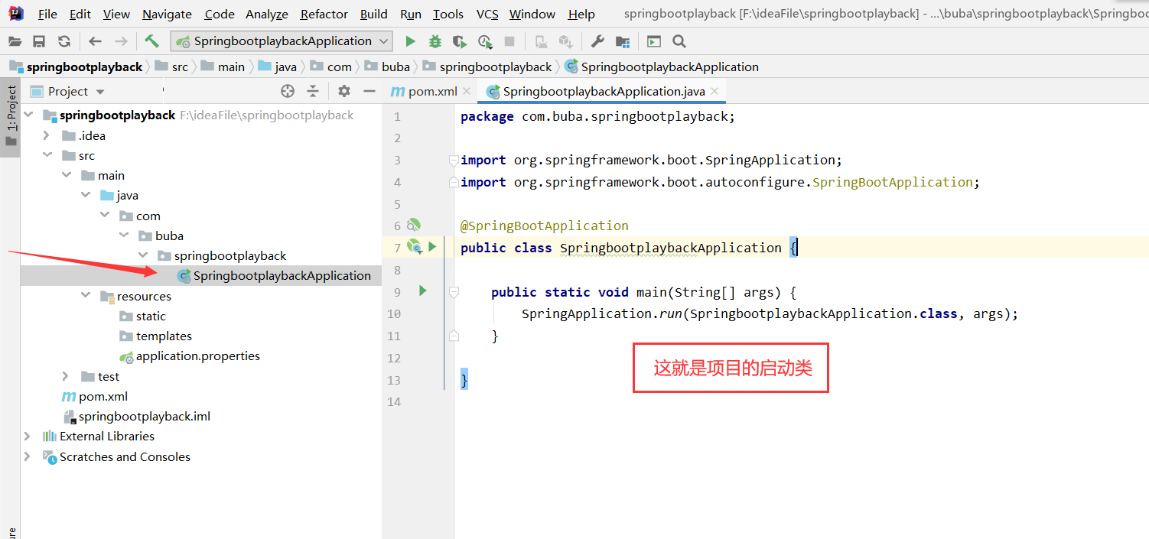Open the Navigate menu
The height and width of the screenshot is (539, 1149).
[168, 14]
